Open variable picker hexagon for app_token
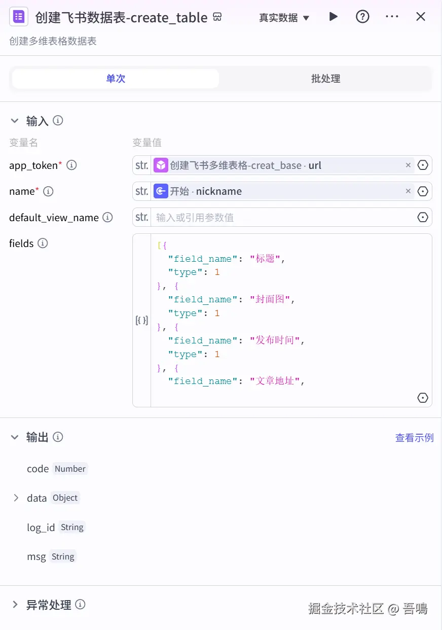 (423, 165)
